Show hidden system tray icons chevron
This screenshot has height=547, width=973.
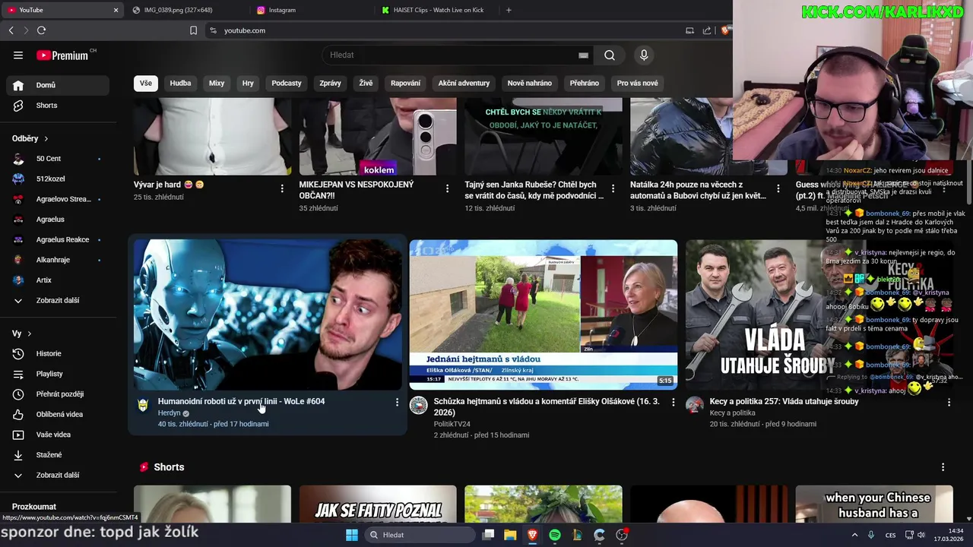tap(854, 535)
